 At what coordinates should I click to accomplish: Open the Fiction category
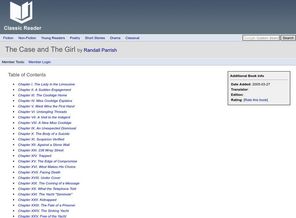point(9,38)
